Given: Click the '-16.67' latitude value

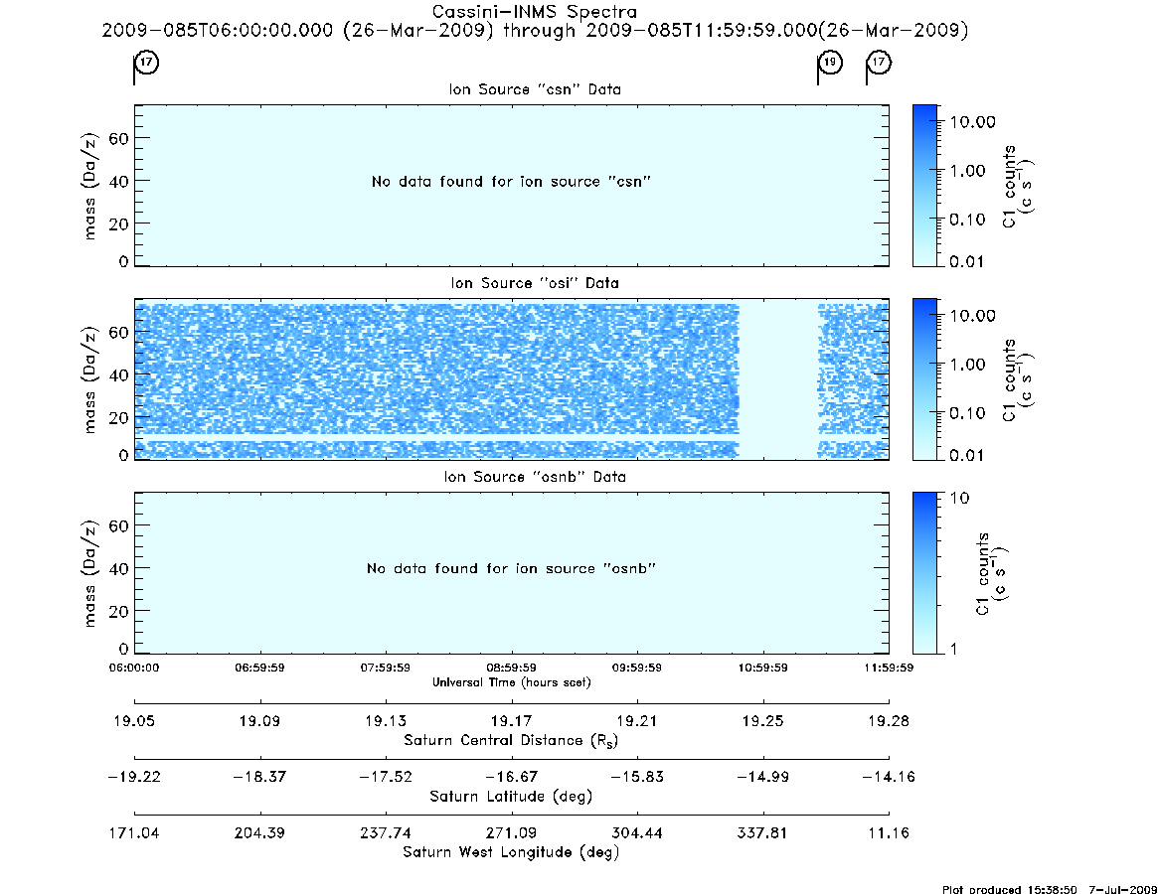Looking at the screenshot, I should coord(511,777).
